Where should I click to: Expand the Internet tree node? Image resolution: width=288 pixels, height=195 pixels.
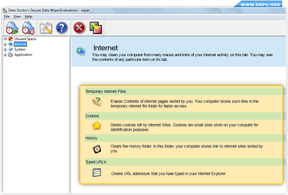[5, 44]
